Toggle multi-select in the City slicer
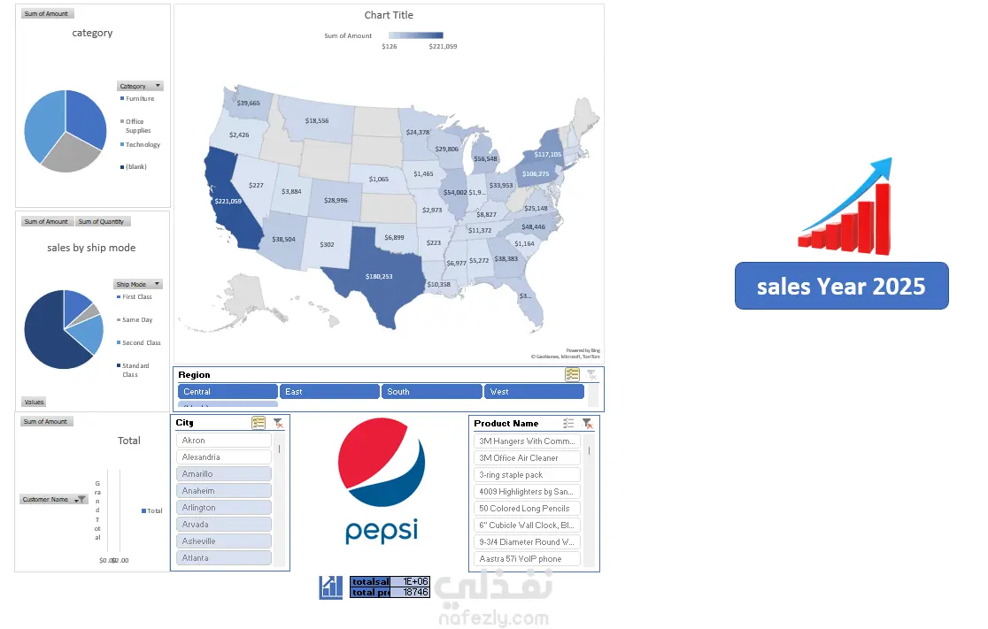Viewport: 988px width, 629px height. (259, 423)
